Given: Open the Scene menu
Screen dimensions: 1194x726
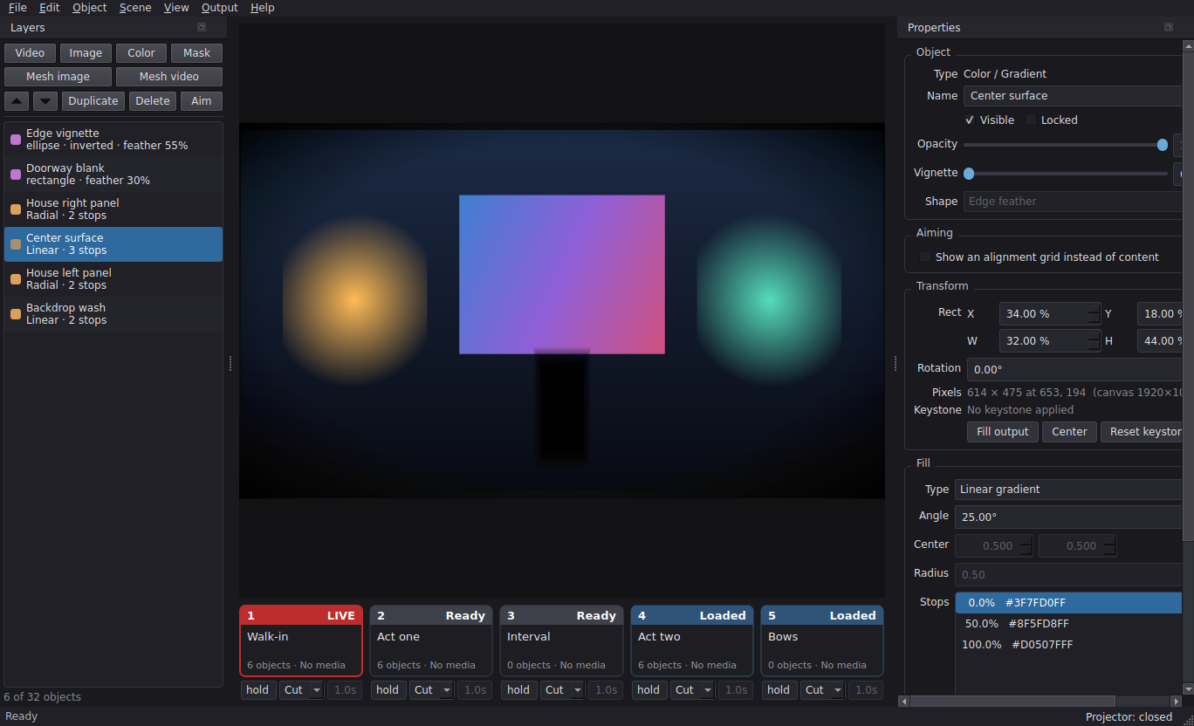Looking at the screenshot, I should pyautogui.click(x=135, y=8).
